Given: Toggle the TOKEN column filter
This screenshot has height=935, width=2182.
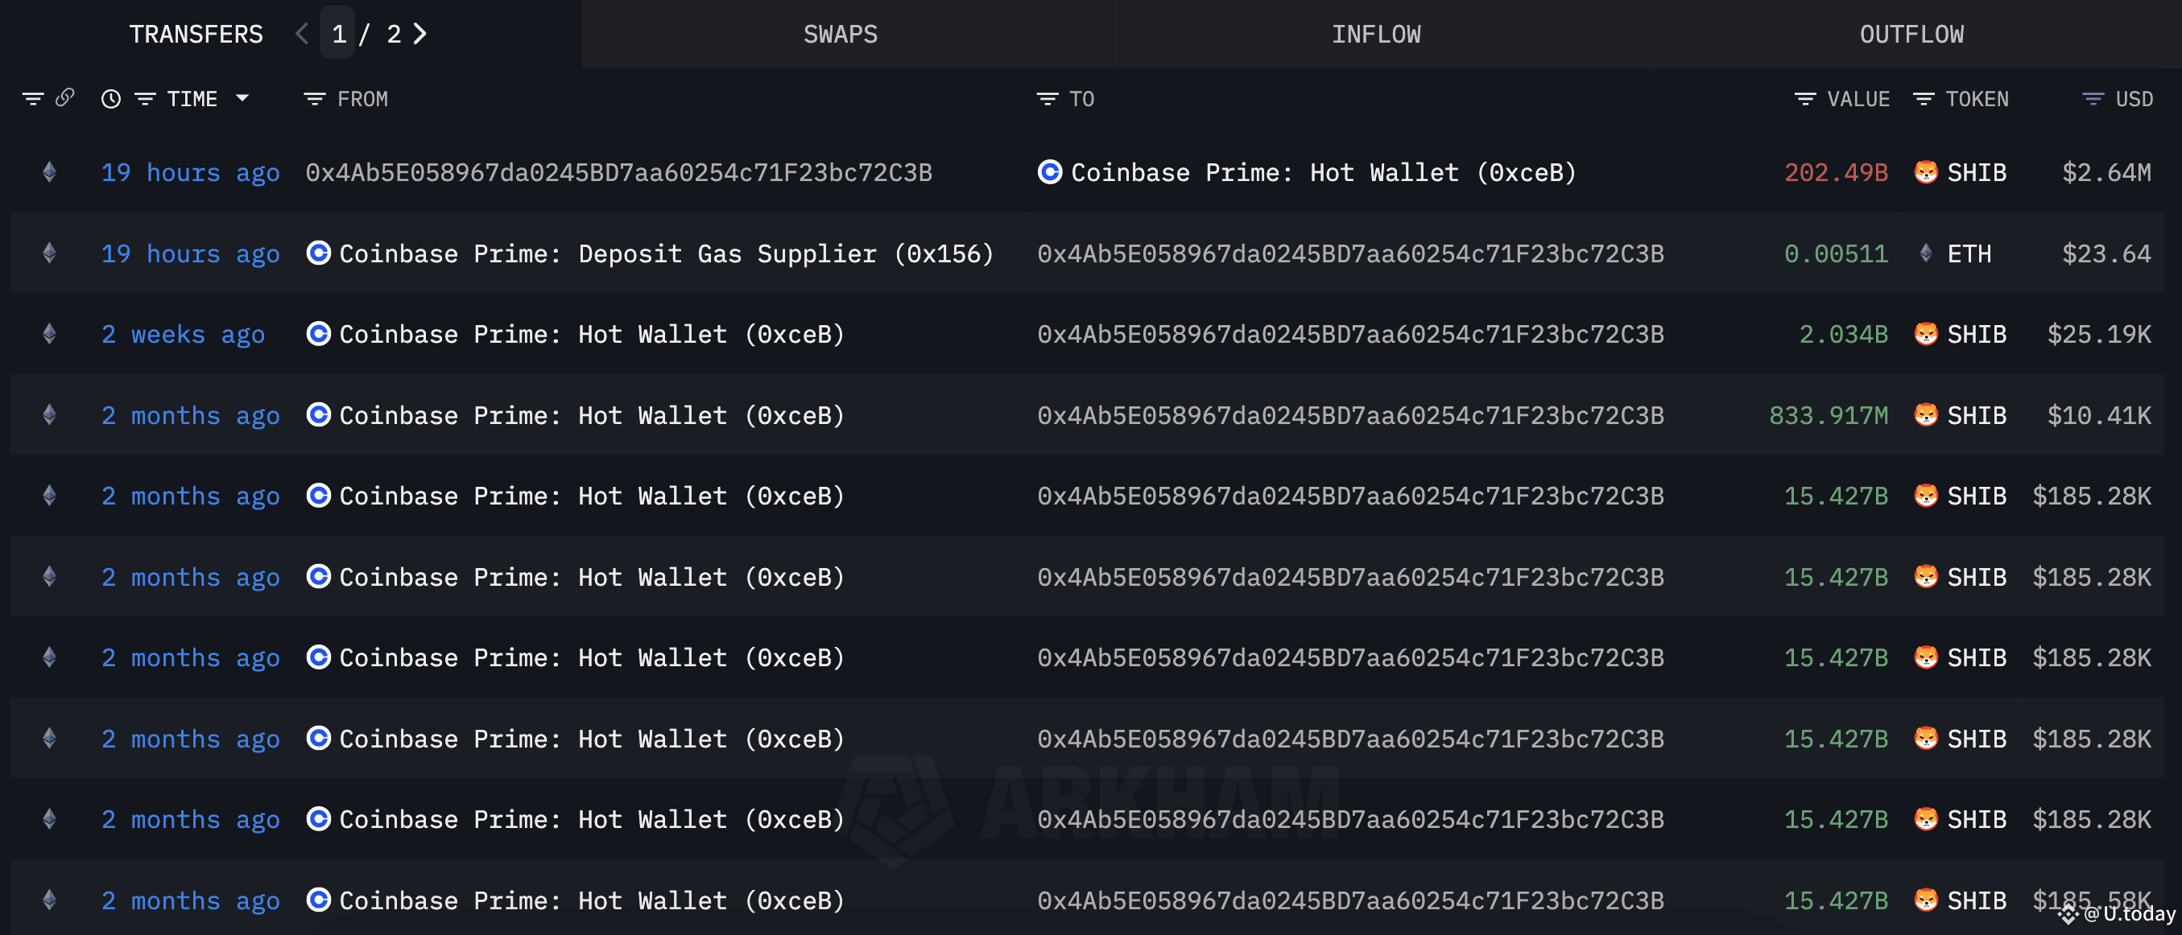Looking at the screenshot, I should pyautogui.click(x=1923, y=99).
